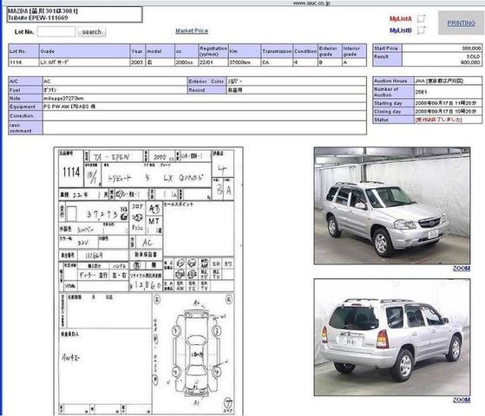Click the search button
The height and width of the screenshot is (416, 485).
pyautogui.click(x=92, y=32)
